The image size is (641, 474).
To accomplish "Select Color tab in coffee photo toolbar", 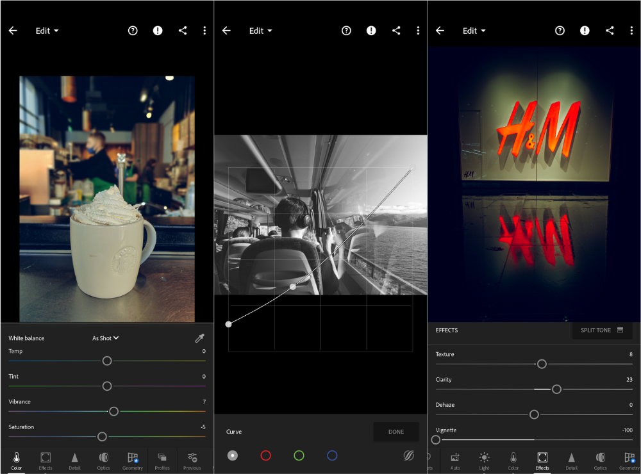I will [x=17, y=461].
